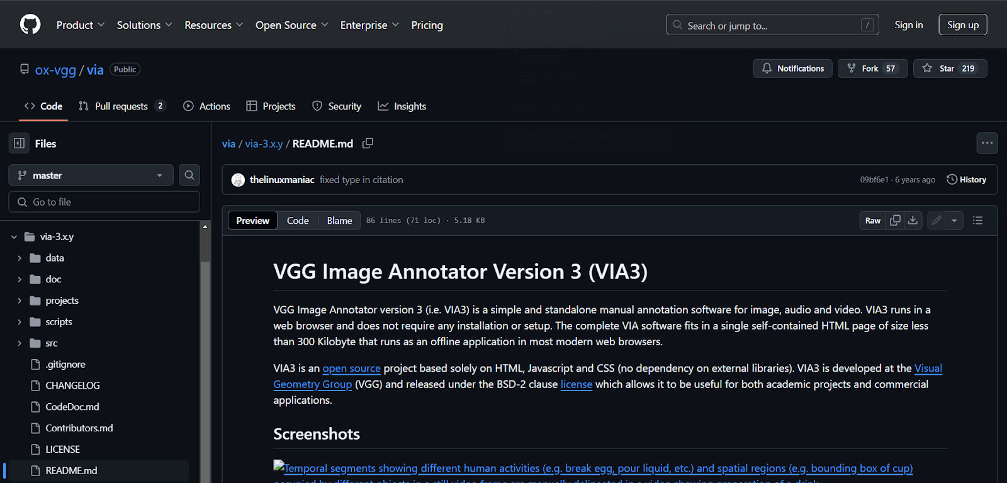The width and height of the screenshot is (1007, 483).
Task: Click the Sign in link
Action: pos(909,25)
